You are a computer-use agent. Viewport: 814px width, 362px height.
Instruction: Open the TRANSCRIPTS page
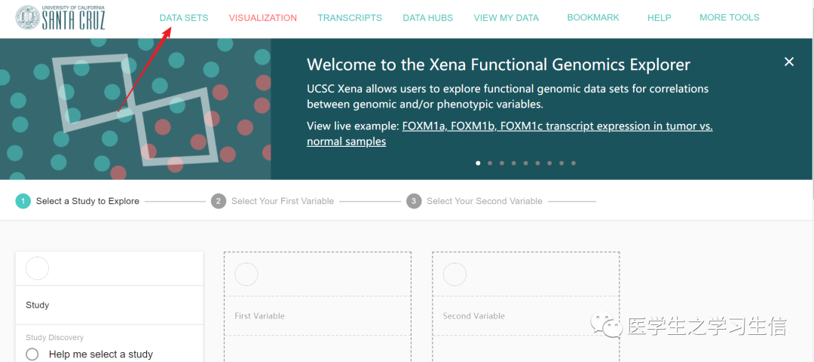tap(350, 17)
